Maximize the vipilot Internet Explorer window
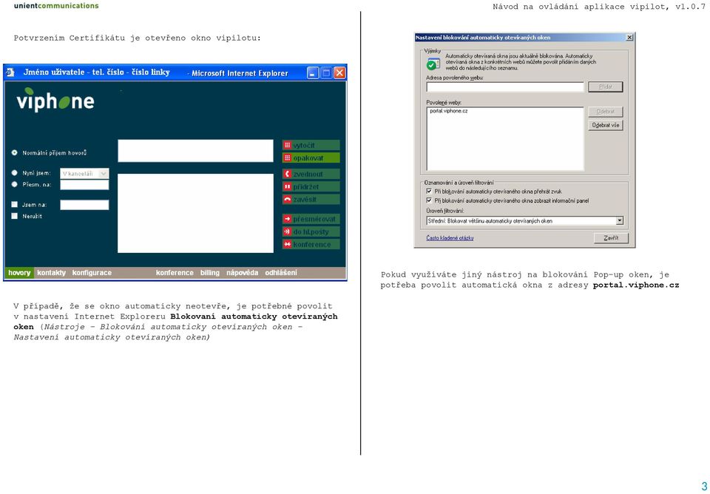The image size is (710, 494). point(326,73)
